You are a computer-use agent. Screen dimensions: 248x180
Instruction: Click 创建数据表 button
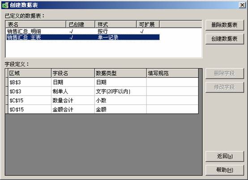224,39
